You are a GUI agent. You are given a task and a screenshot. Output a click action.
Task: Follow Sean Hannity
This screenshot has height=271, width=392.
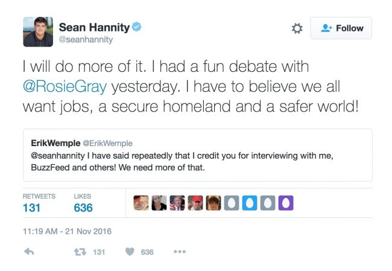[x=341, y=28]
